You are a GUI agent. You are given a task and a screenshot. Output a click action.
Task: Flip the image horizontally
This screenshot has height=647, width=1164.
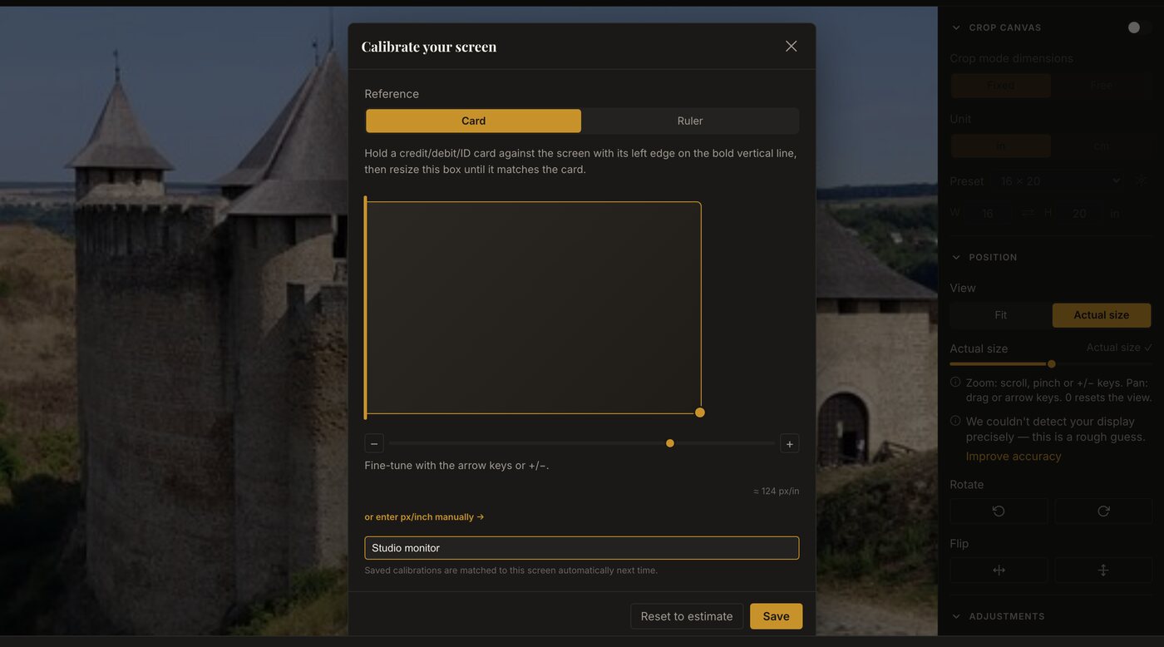[x=999, y=570]
